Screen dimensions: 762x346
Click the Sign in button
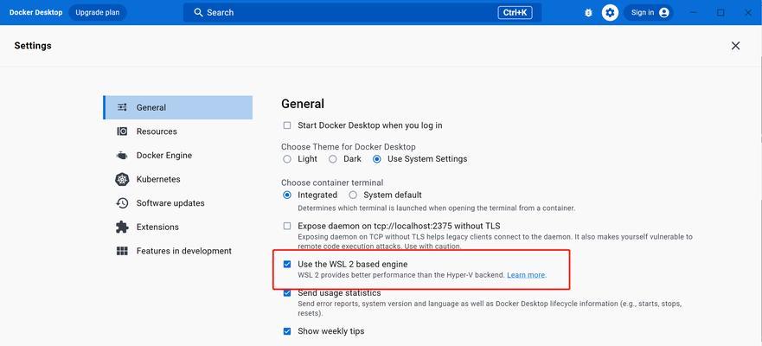[x=650, y=13]
